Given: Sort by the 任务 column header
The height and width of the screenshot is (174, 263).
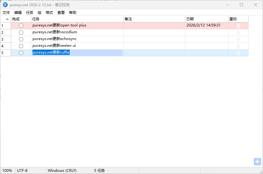Looking at the screenshot, I should tap(77, 19).
